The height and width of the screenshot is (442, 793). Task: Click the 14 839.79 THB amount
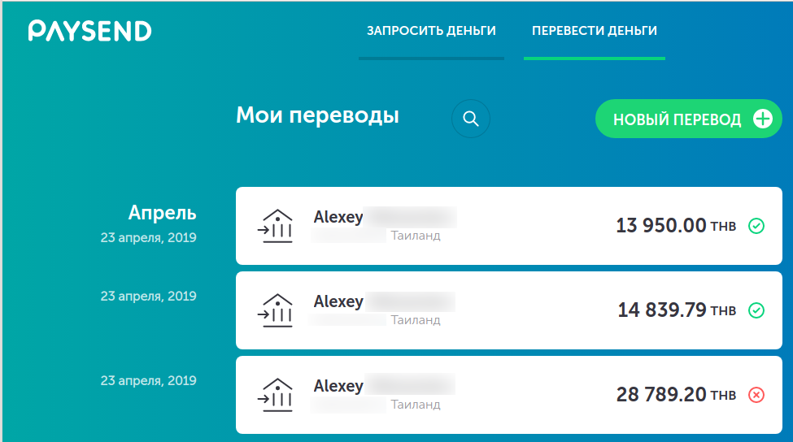click(661, 310)
